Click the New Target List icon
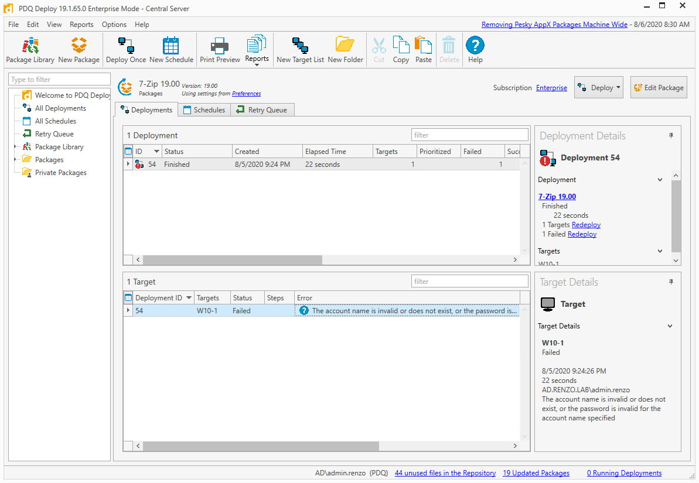699x483 pixels. [x=300, y=50]
